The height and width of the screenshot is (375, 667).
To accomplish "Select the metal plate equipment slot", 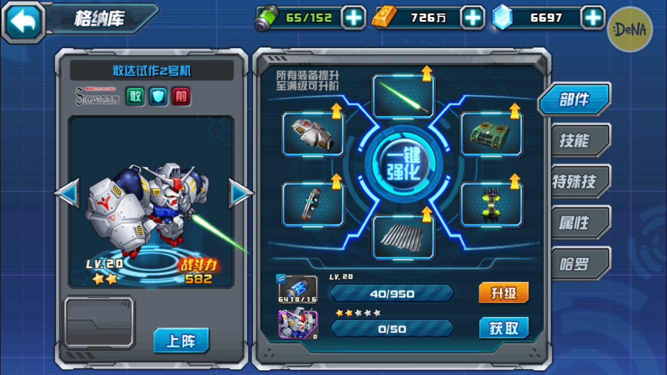I will (x=403, y=237).
